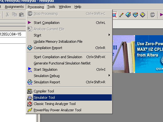Click the Compiler Tool icon
The image size is (163, 122).
[30, 91]
